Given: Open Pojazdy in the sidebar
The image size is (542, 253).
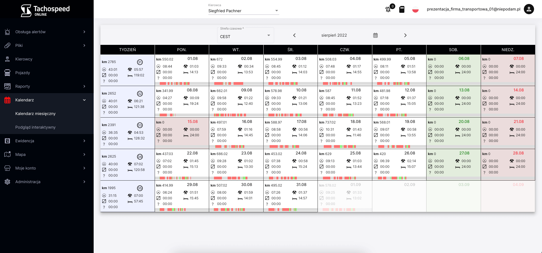Looking at the screenshot, I should coord(23,73).
